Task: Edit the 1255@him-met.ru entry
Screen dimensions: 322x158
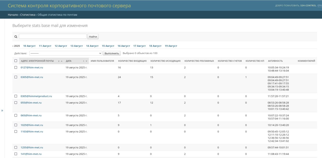Action: (32, 147)
